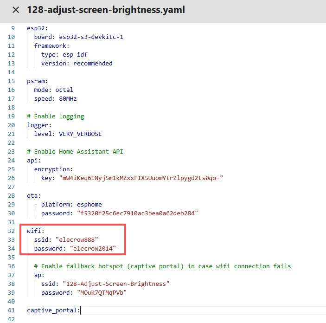Click the "# Enable logging" comment
Image resolution: width=326 pixels, height=323 pixels.
click(x=55, y=116)
